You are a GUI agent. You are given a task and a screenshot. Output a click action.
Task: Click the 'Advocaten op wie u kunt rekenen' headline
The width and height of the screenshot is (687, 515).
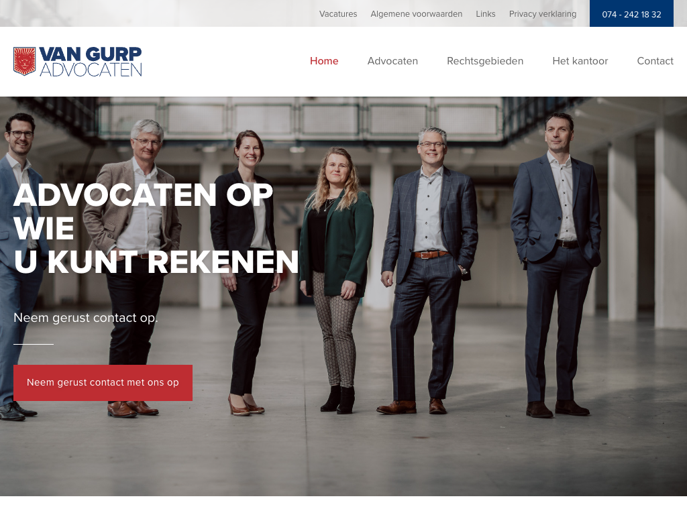point(156,228)
